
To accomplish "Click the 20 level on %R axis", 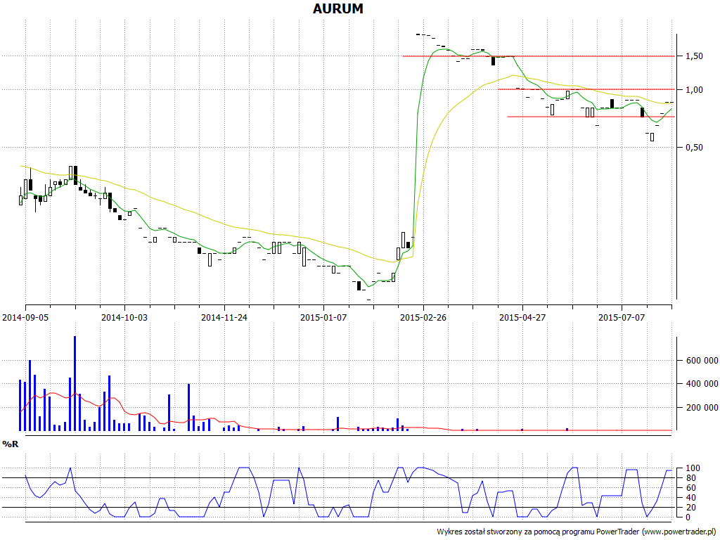I will 690,508.
